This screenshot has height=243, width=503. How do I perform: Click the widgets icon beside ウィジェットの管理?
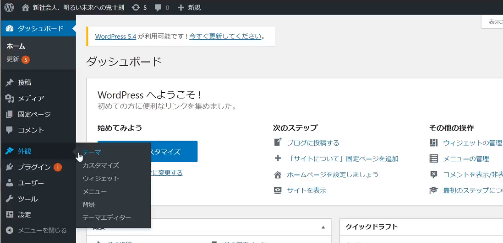(434, 143)
